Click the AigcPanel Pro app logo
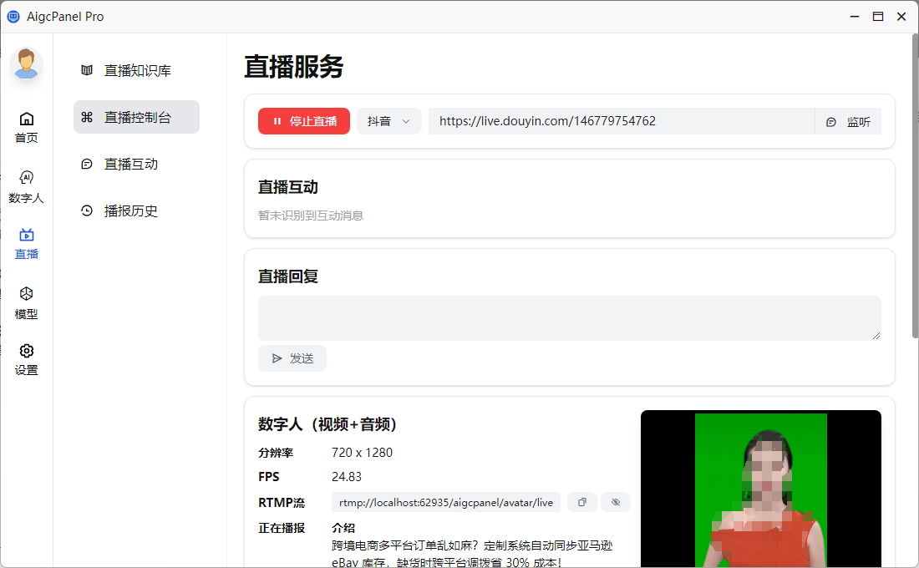The width and height of the screenshot is (919, 568). 13,17
